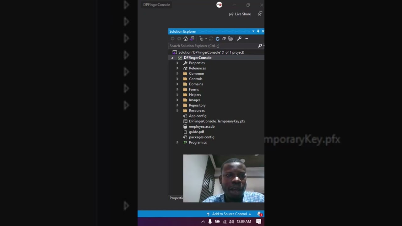Open the Pending Changes Filter dropdown arrow
Viewport: 402px width, 226px height.
pyautogui.click(x=206, y=39)
